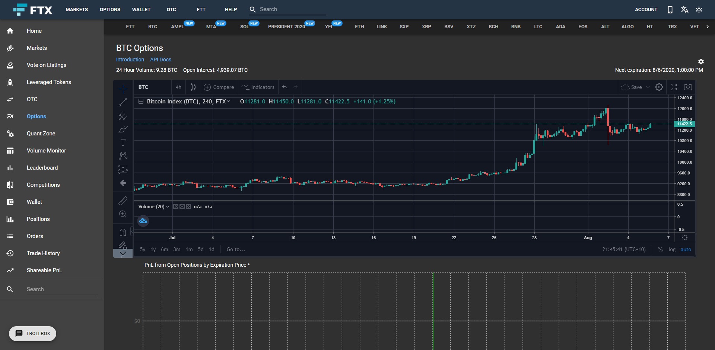The height and width of the screenshot is (350, 715).
Task: Click the Compare button
Action: (x=219, y=87)
